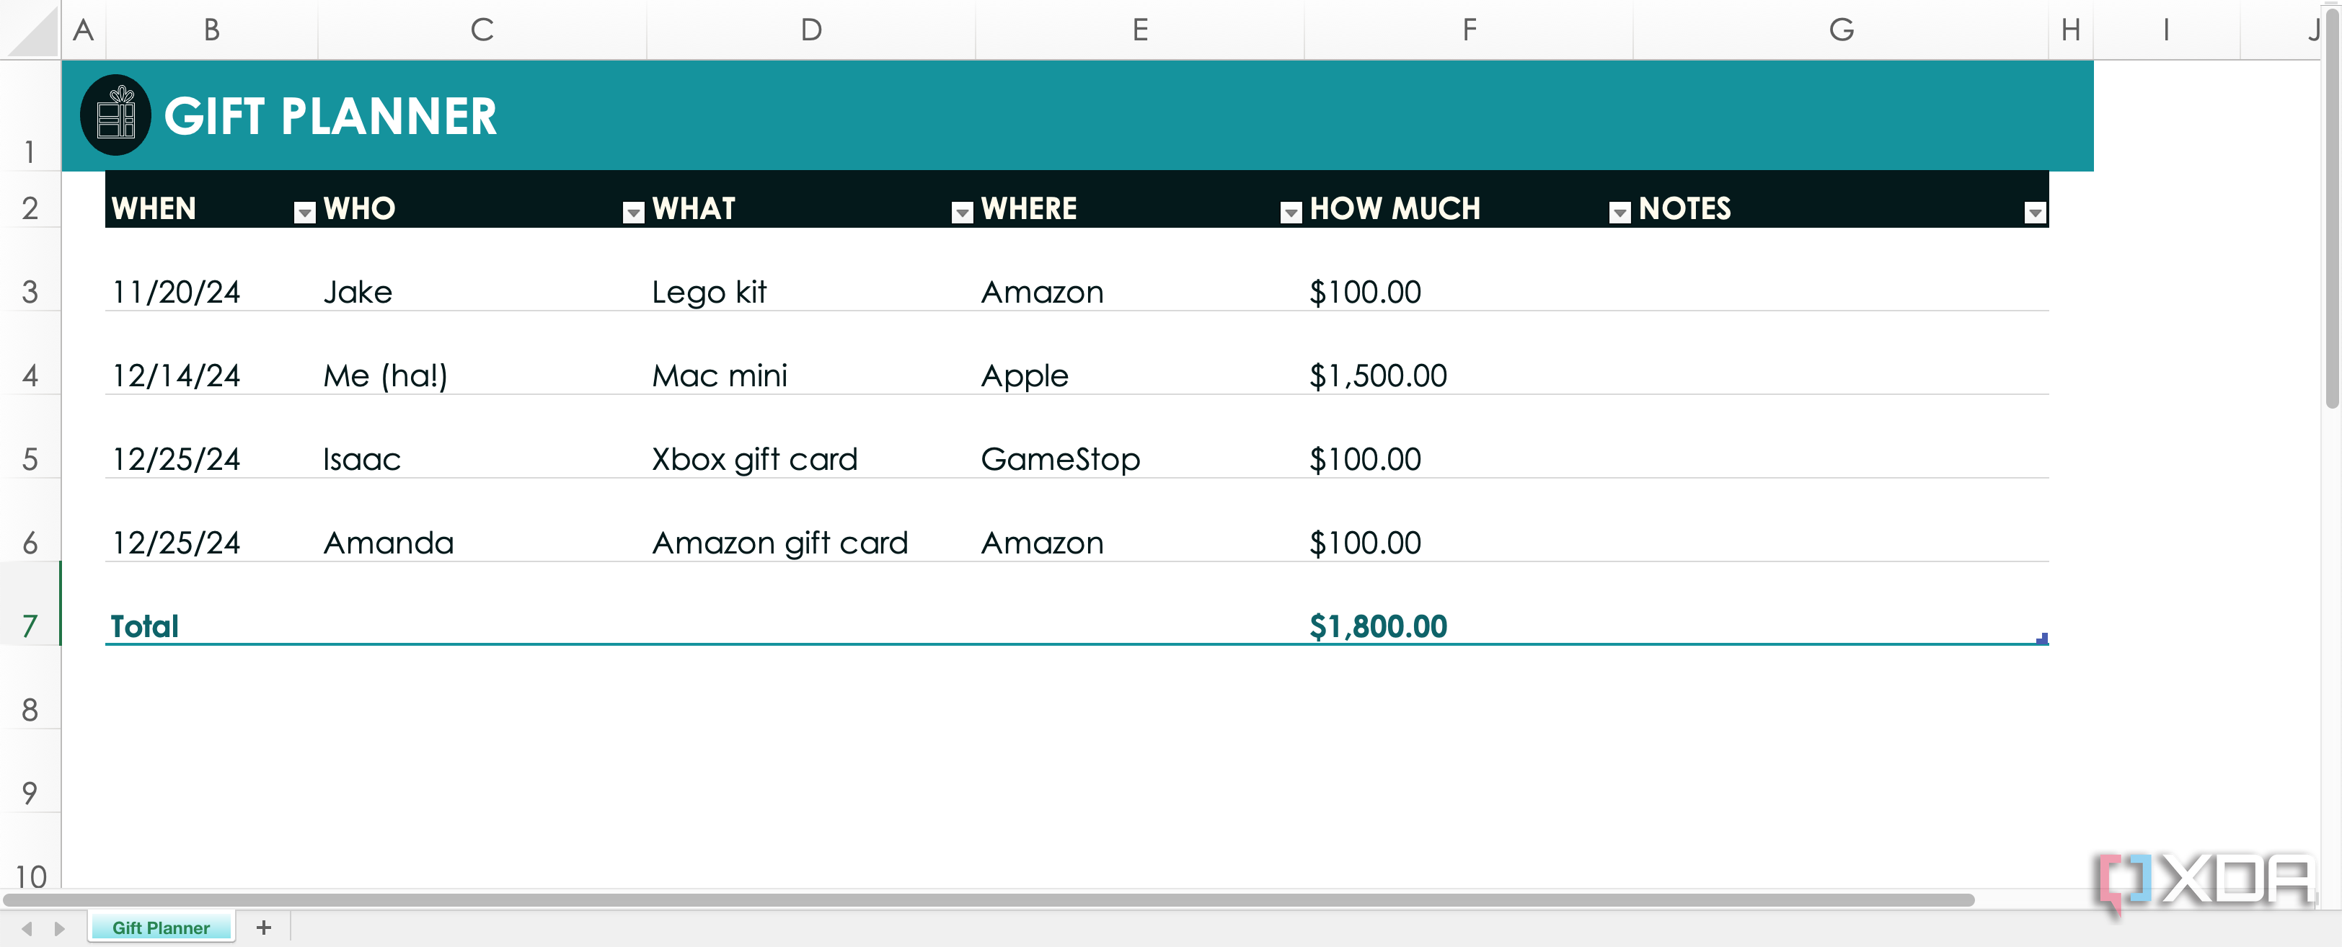Click the right sheet navigation arrow

tap(58, 928)
